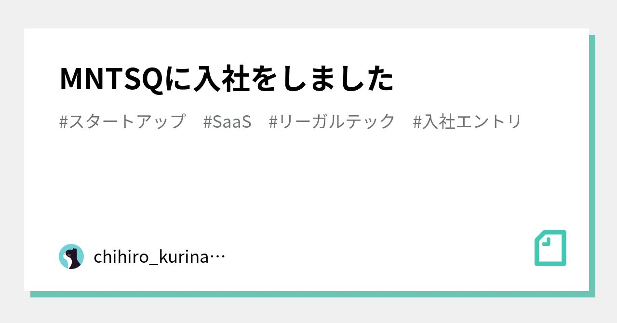This screenshot has width=617, height=323.
Task: Click the word MNTSQ in the headline
Action: pos(111,79)
